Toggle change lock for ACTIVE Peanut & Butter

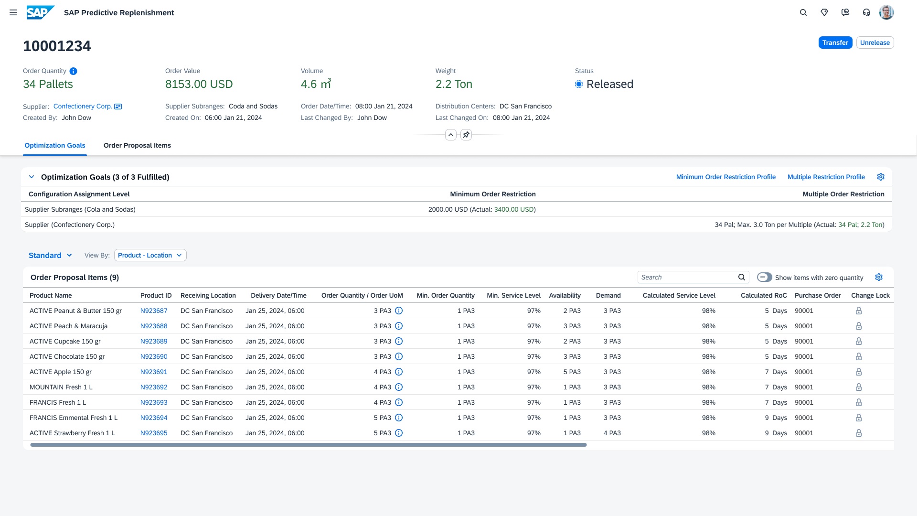tap(858, 311)
